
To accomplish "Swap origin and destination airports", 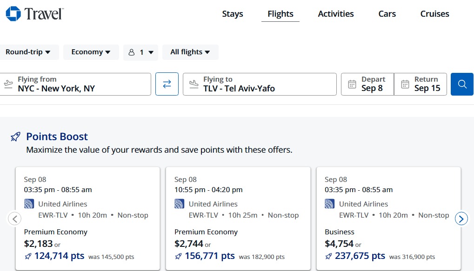I will [167, 84].
